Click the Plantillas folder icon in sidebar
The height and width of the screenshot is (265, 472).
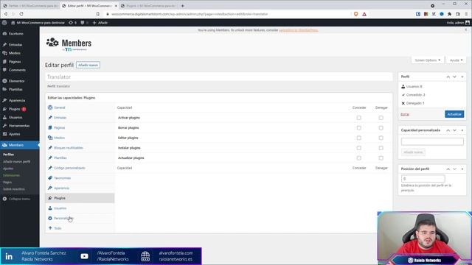click(x=4, y=89)
